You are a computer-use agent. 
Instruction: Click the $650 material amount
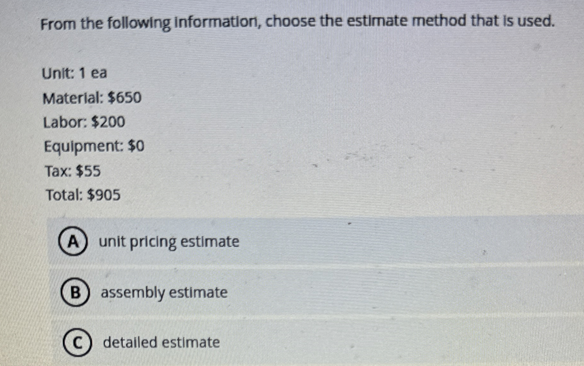125,98
